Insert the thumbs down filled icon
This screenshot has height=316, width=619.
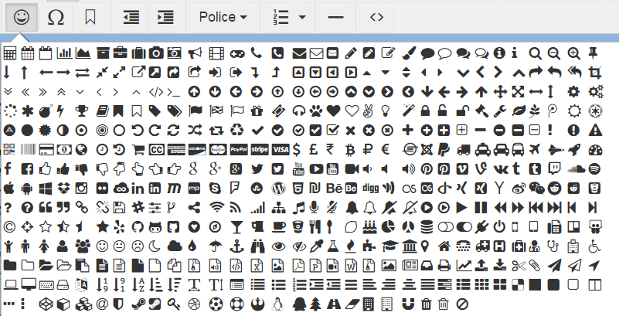[82, 169]
